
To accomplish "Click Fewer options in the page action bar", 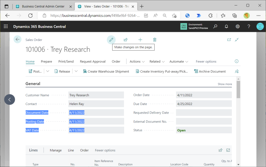I will pyautogui.click(x=206, y=61).
